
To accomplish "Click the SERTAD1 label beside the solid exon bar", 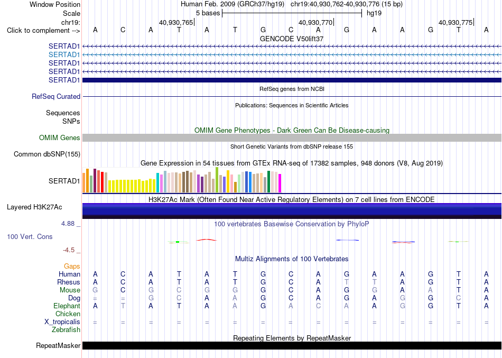I will pos(64,80).
